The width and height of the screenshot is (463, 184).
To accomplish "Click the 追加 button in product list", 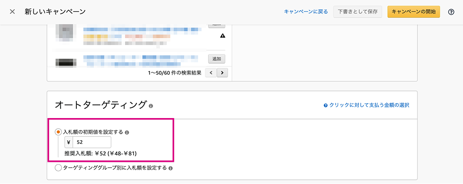I will click(217, 59).
